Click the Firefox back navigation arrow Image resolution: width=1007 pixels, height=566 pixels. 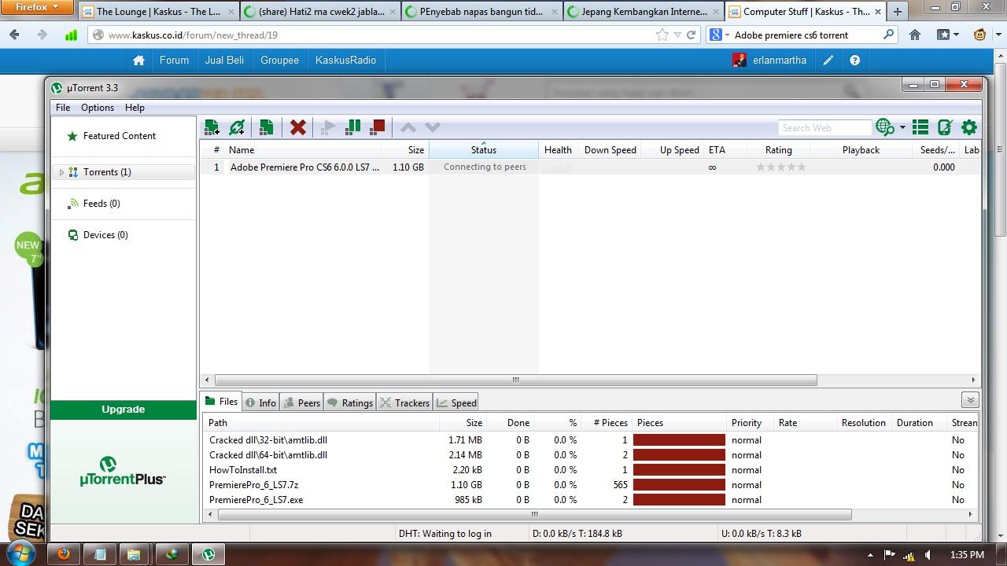pos(16,35)
